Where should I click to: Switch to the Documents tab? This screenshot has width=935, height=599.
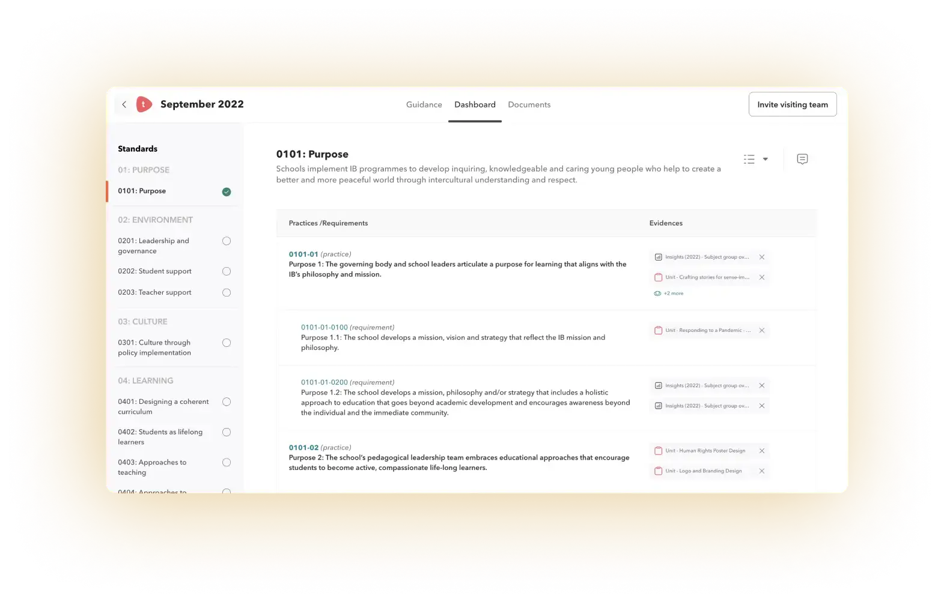(x=529, y=104)
